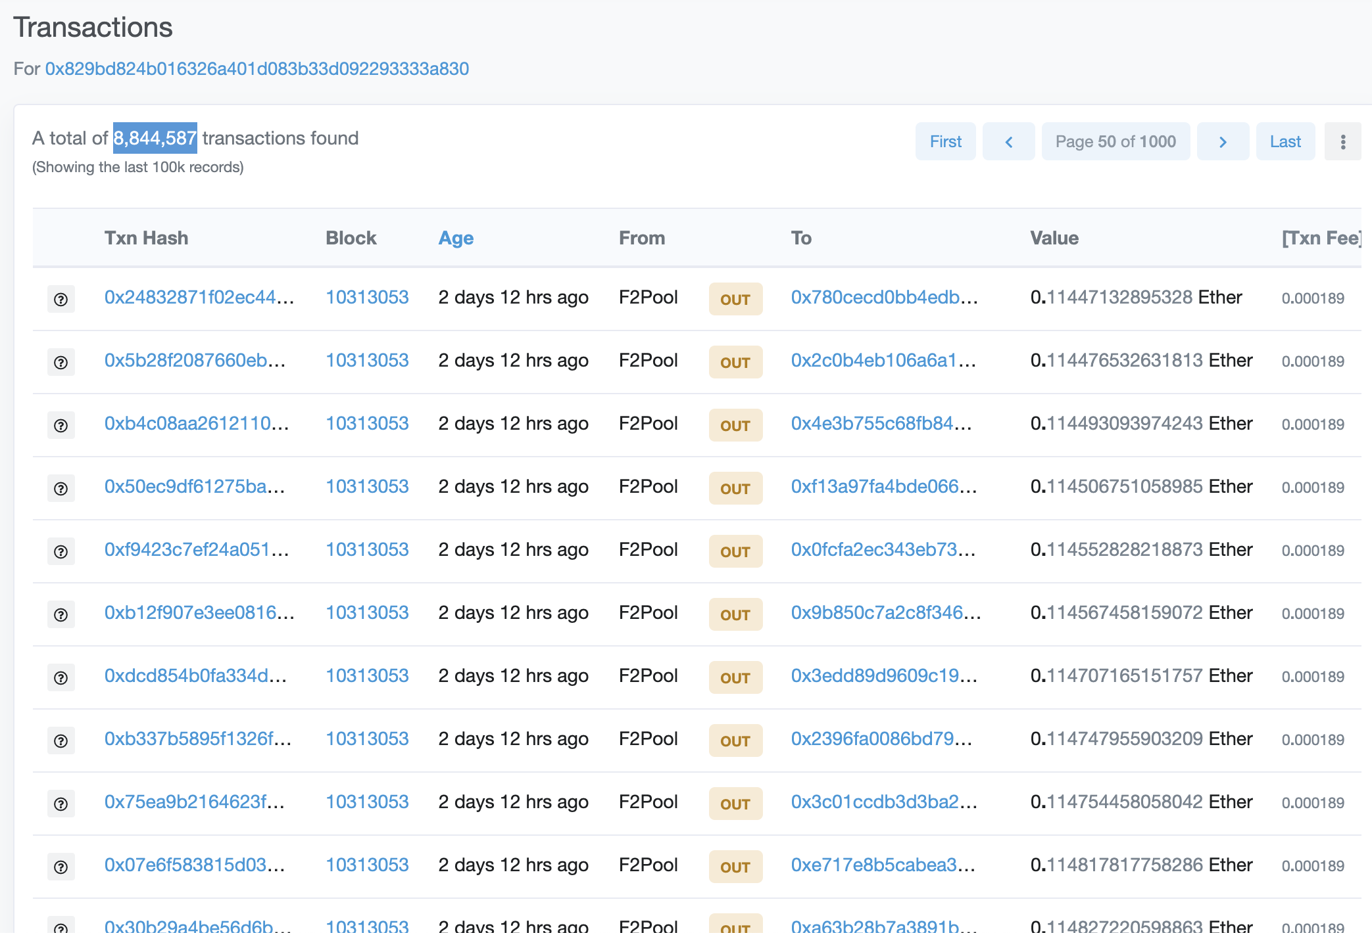
Task: Open txn hash 0xb337b5895f1326f
Action: coord(198,739)
